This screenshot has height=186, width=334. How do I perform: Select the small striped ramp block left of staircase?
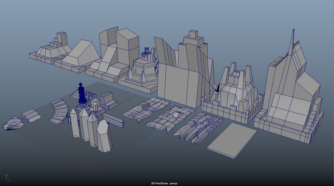31,115
